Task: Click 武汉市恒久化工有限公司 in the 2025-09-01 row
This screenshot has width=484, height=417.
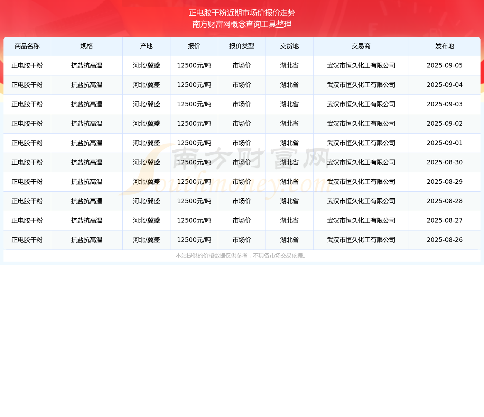Action: 361,143
